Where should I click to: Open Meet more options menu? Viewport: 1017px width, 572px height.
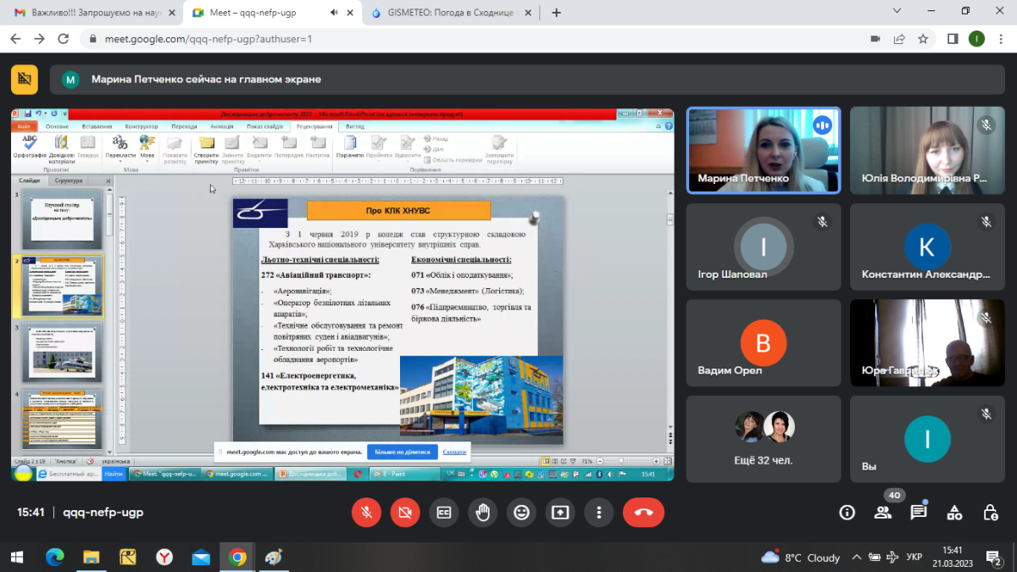[599, 513]
